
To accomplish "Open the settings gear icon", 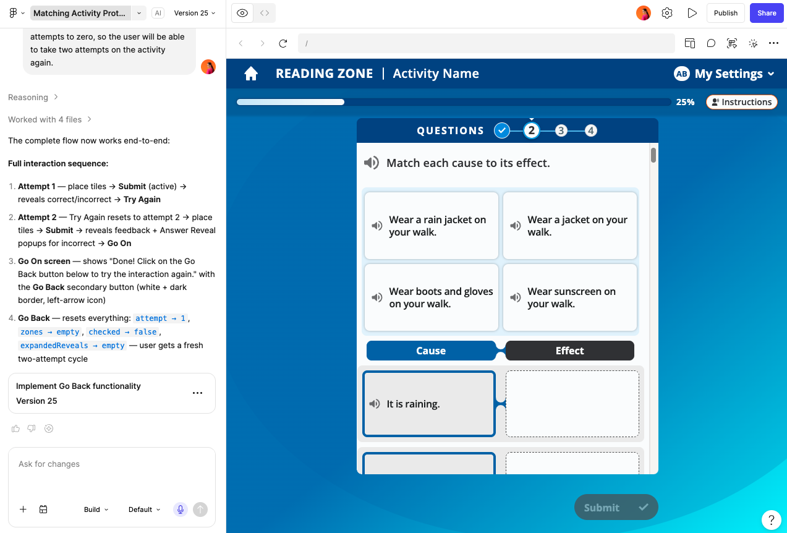I will pos(667,13).
